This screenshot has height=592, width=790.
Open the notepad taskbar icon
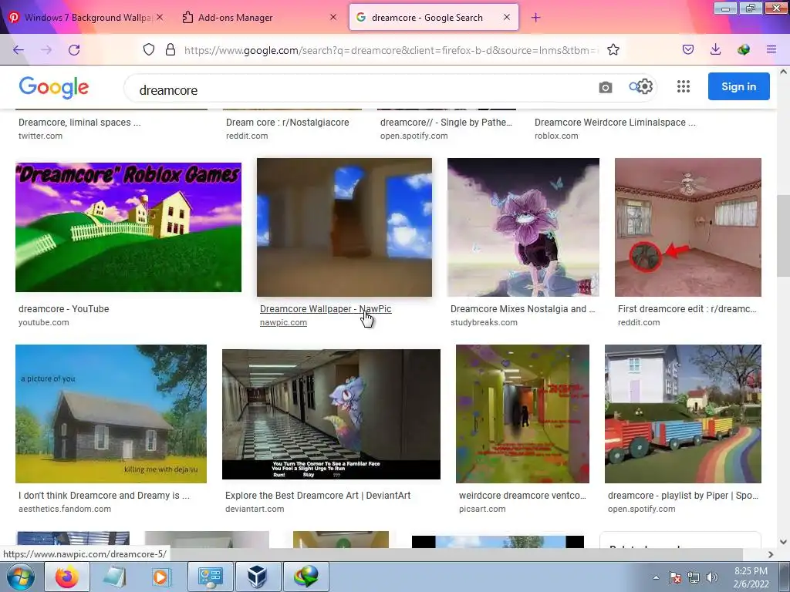click(114, 577)
